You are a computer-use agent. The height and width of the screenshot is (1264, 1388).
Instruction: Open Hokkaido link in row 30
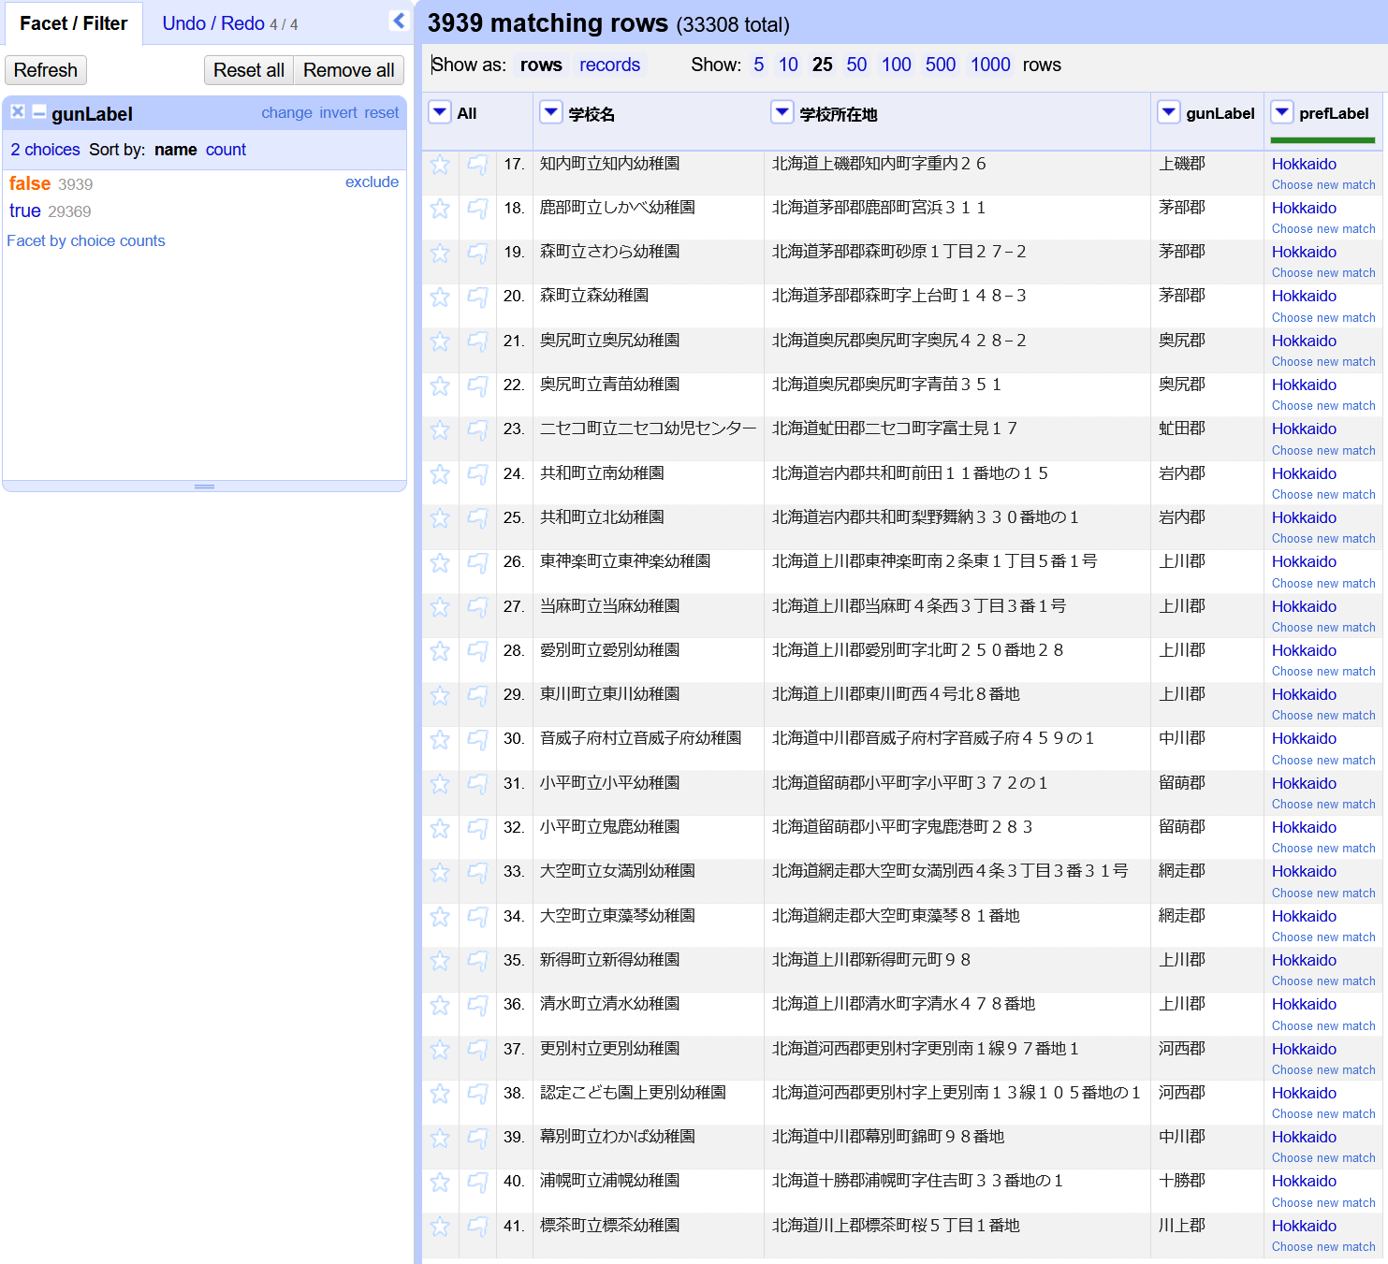point(1304,738)
